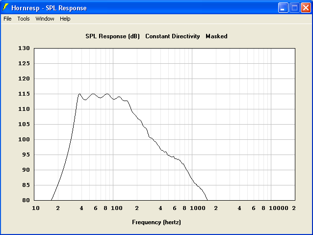Click the title bar text 'Hornresp - SPL Response'

point(49,8)
